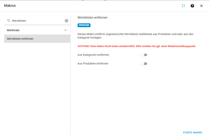The height and width of the screenshot is (139, 209).
Task: Clear the search text 'Wertelisten'
Action: (x=66, y=21)
